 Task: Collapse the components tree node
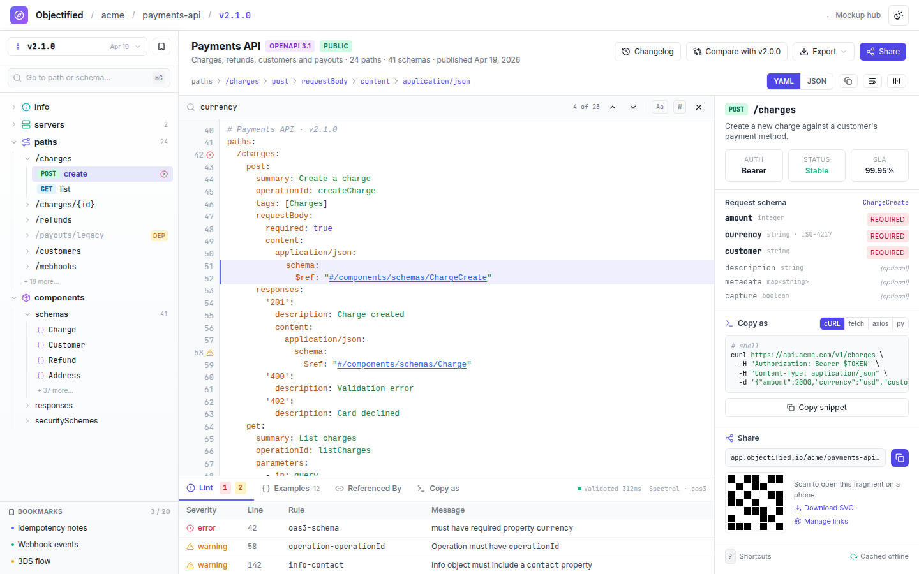point(14,298)
